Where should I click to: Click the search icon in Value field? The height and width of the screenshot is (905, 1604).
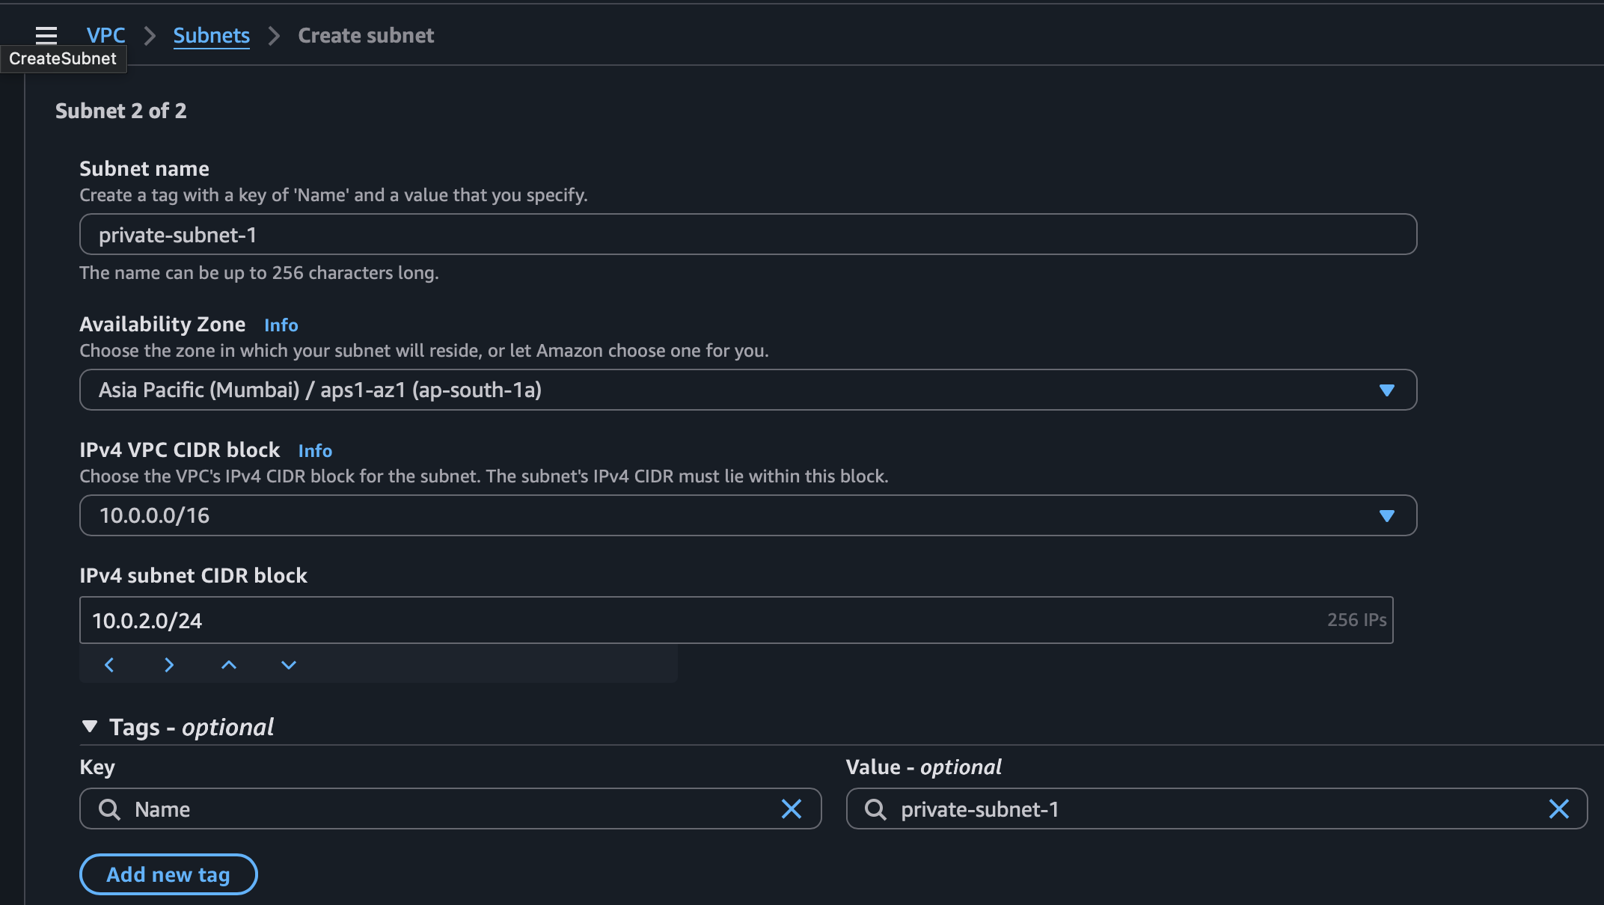coord(875,809)
